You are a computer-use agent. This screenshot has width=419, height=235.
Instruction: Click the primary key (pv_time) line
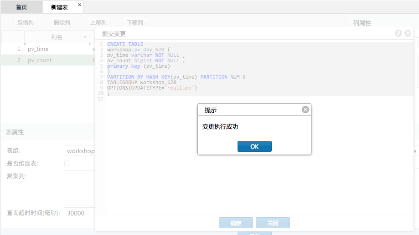139,66
